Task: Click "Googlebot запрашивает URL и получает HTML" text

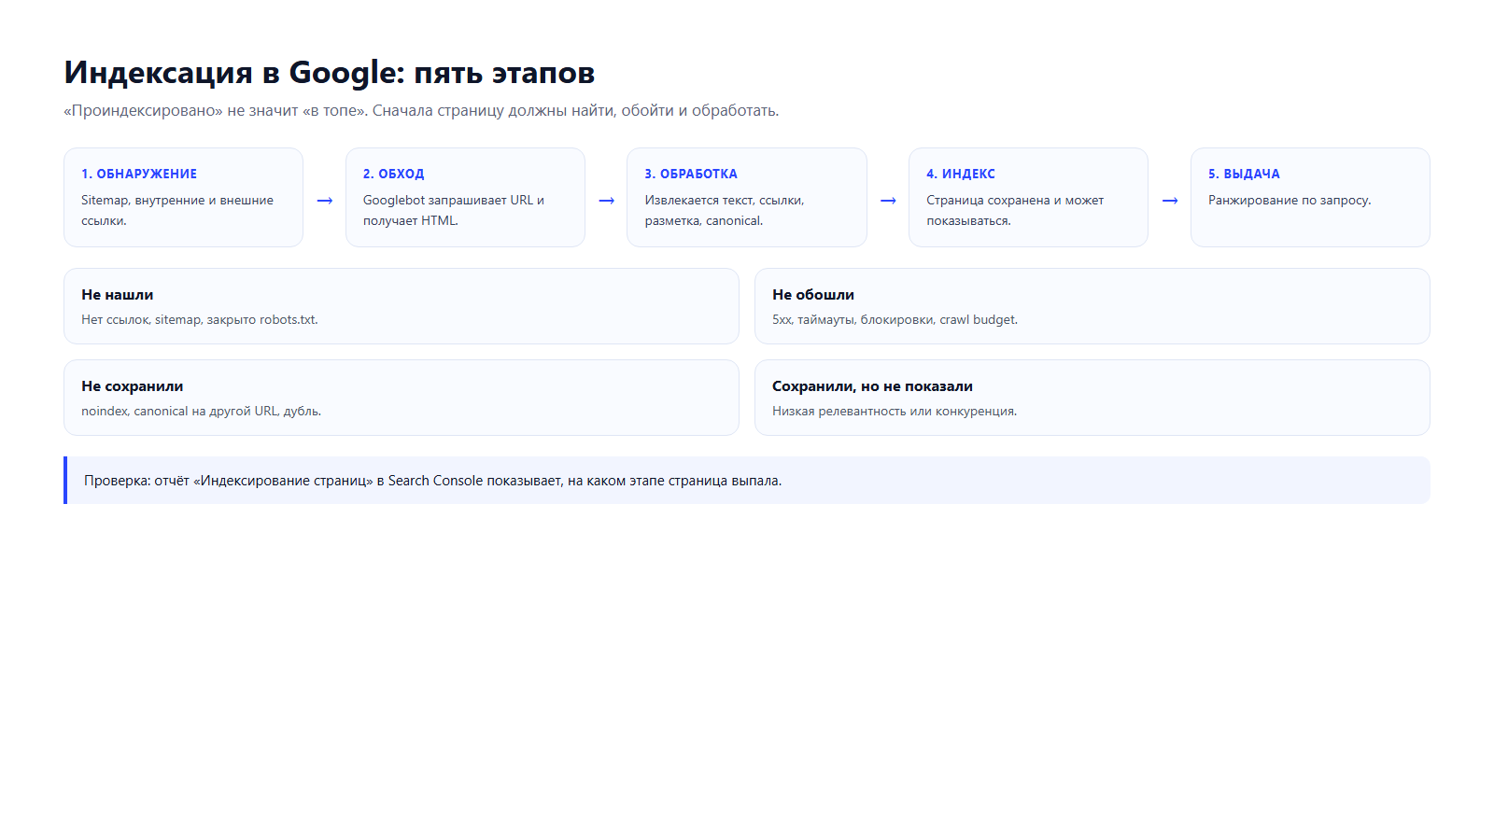Action: coord(454,210)
